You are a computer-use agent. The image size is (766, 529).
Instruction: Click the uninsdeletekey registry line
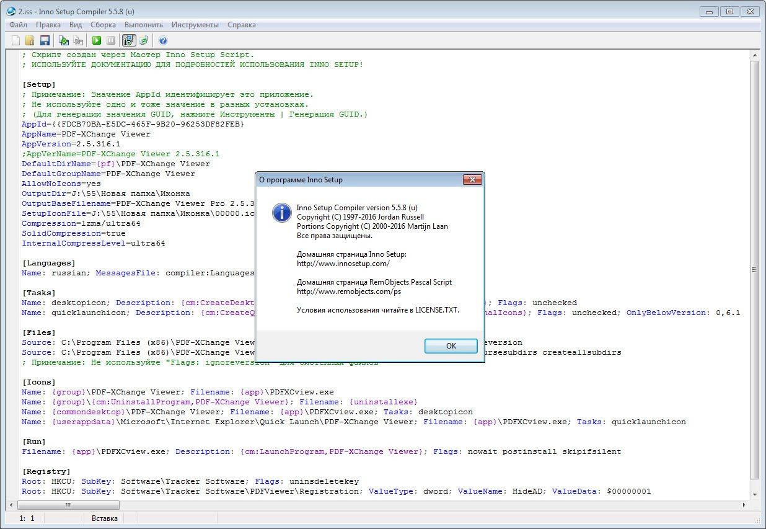click(190, 481)
